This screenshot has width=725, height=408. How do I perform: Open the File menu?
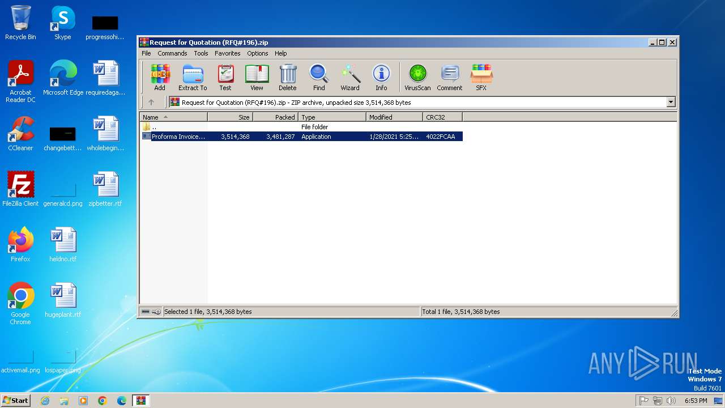pyautogui.click(x=146, y=53)
